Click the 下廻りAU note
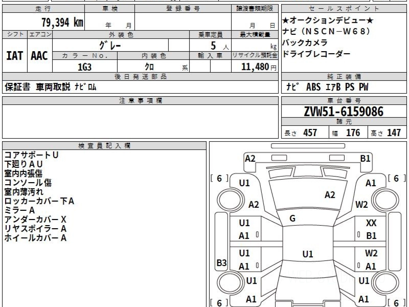 click(24, 164)
